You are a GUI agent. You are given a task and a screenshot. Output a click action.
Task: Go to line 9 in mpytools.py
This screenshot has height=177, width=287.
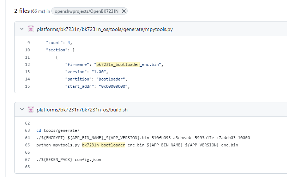point(28,43)
